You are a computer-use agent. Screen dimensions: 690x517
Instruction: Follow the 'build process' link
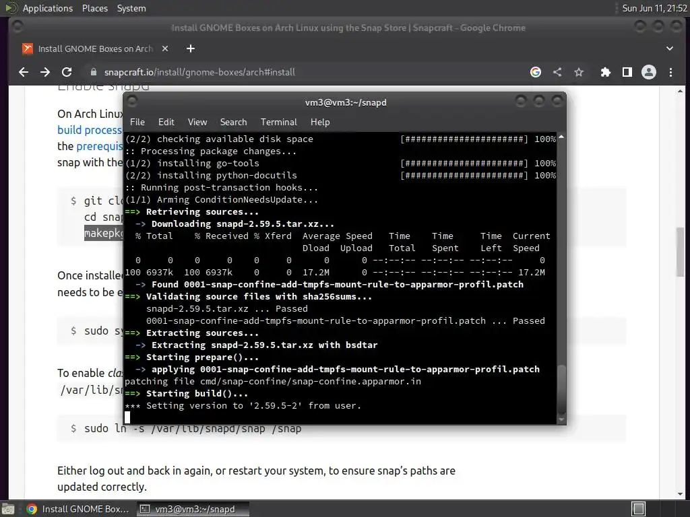(x=90, y=130)
